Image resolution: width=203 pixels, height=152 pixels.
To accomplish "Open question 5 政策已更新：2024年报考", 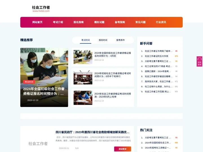I will coord(158,71).
